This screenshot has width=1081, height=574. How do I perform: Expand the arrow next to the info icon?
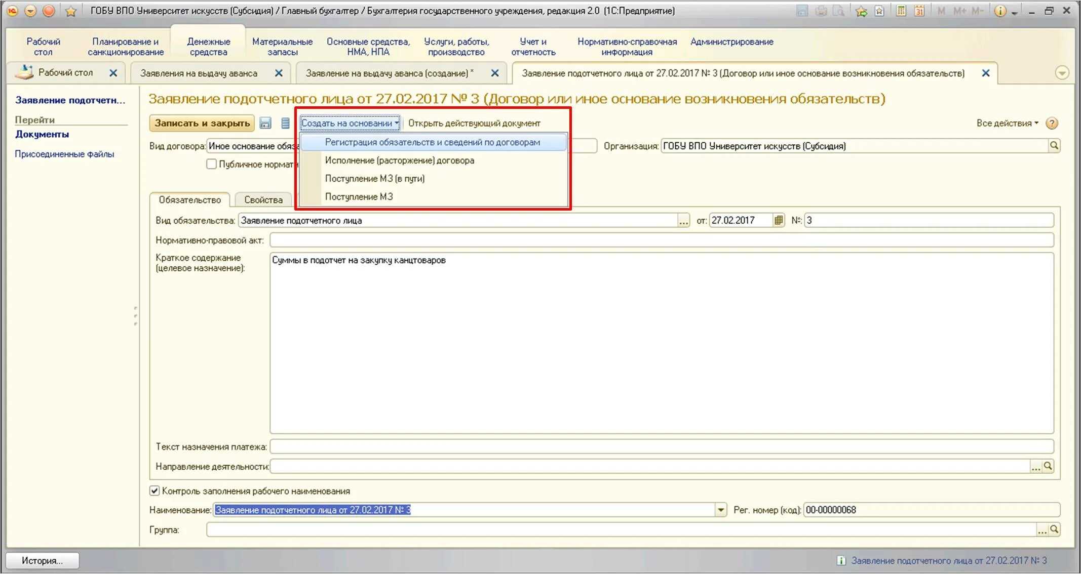pyautogui.click(x=1014, y=13)
